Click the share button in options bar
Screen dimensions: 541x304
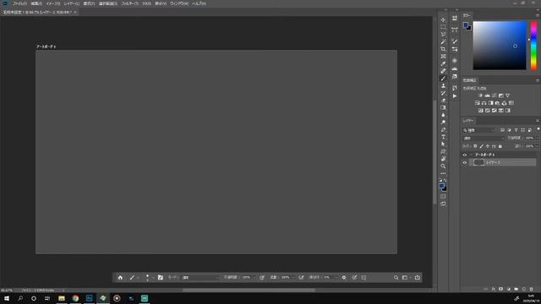tap(417, 278)
